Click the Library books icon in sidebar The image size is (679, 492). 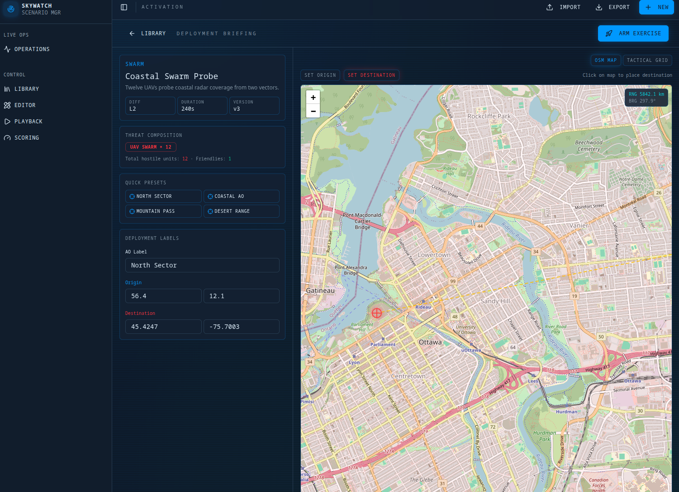[x=7, y=89]
